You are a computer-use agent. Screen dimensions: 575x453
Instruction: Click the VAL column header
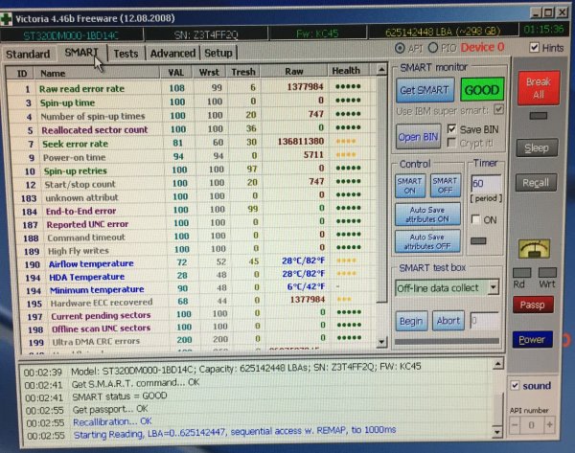176,72
